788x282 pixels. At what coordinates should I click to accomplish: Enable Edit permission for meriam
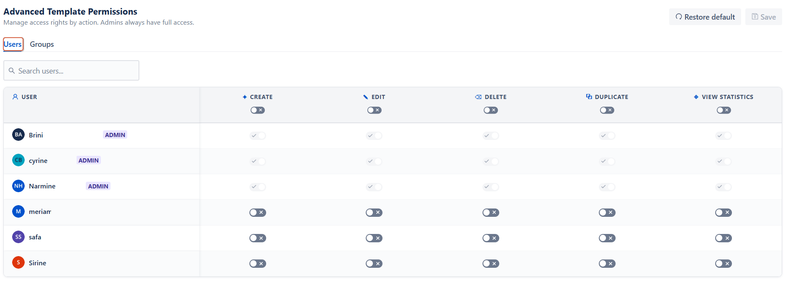click(374, 213)
